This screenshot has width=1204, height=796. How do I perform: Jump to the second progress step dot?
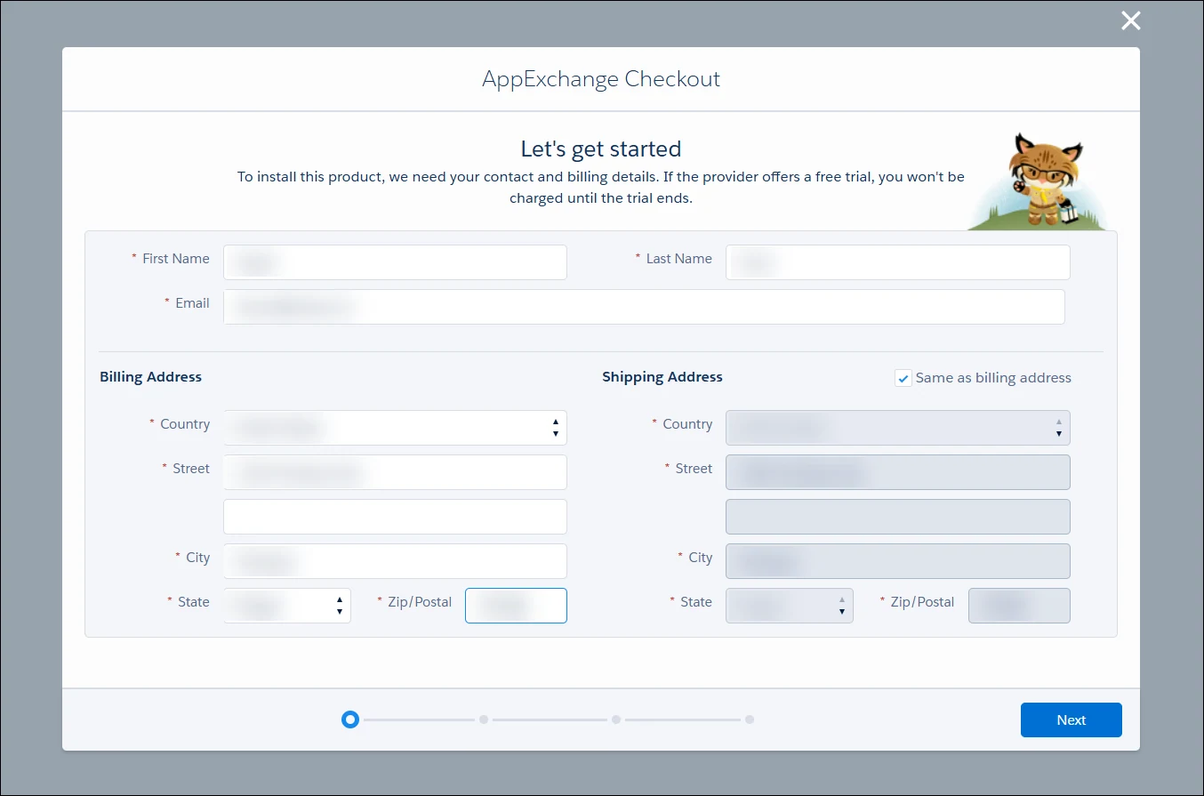(484, 720)
